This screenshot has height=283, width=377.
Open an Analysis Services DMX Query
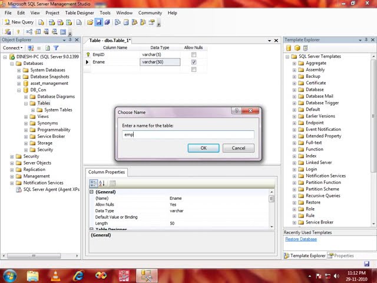pyautogui.click(x=60, y=22)
